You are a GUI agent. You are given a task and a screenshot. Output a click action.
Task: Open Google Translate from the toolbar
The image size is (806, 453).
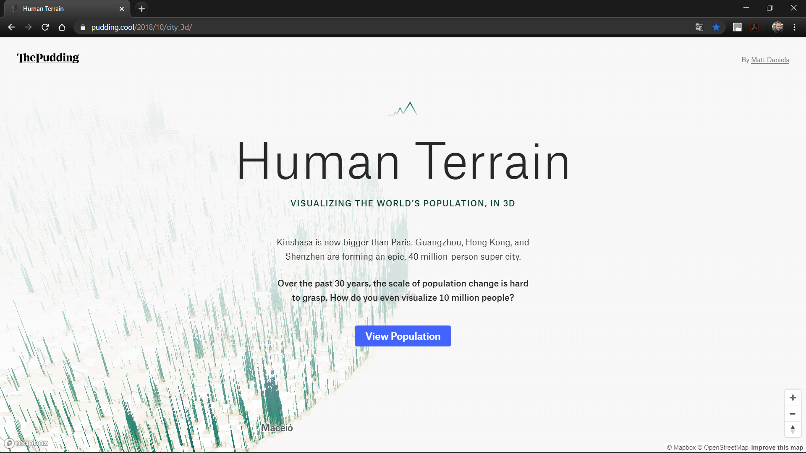point(699,27)
